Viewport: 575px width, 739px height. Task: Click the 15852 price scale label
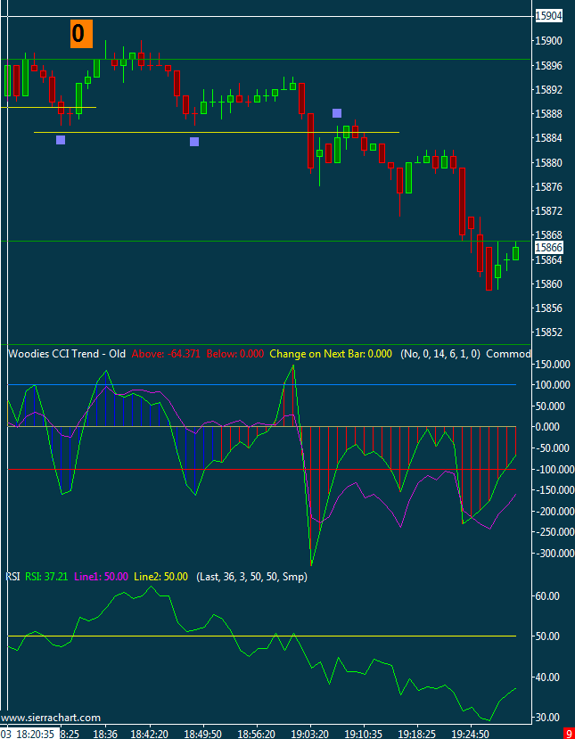coord(549,333)
